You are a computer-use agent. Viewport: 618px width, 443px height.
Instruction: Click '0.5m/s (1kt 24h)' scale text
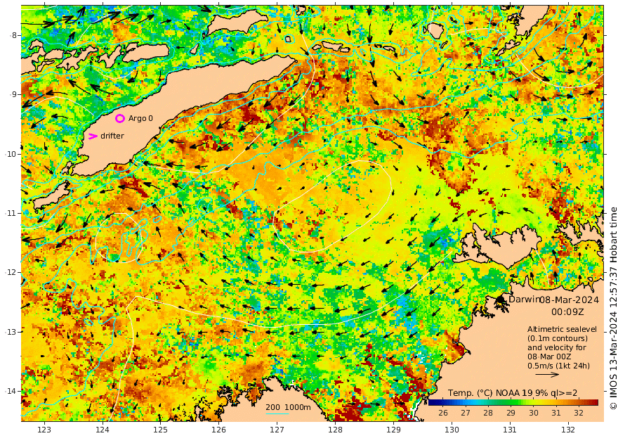click(x=558, y=366)
